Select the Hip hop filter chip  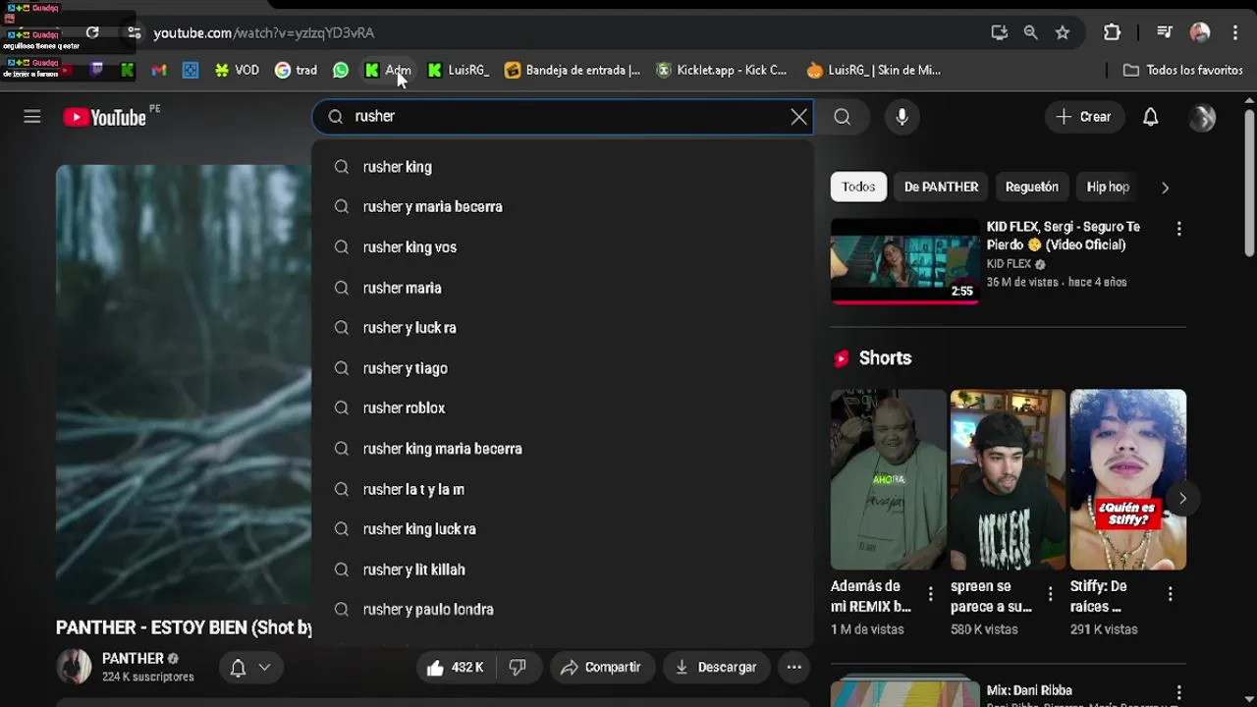pos(1108,187)
